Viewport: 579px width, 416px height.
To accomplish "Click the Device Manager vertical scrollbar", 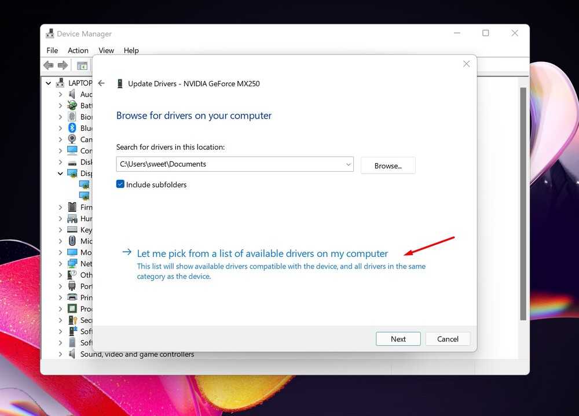I will coord(523,203).
